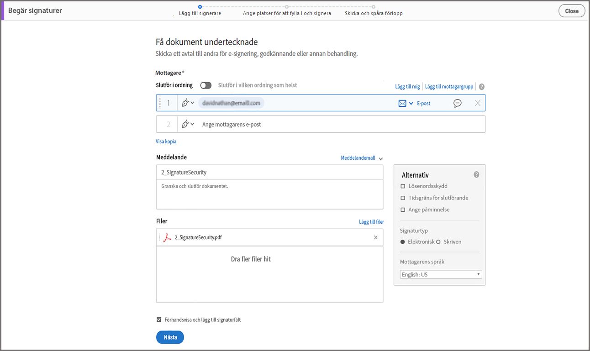Select the Skriven signature type
590x351 pixels.
coord(437,241)
